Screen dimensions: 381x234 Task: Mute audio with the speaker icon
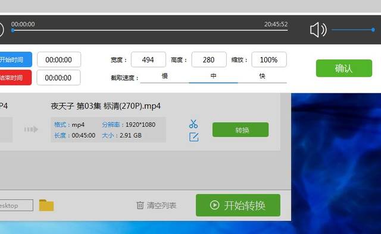click(x=318, y=30)
